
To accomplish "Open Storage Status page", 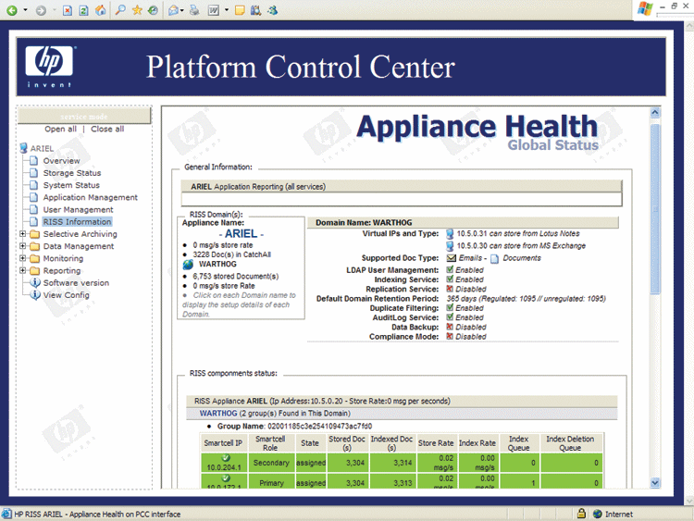I will click(72, 173).
